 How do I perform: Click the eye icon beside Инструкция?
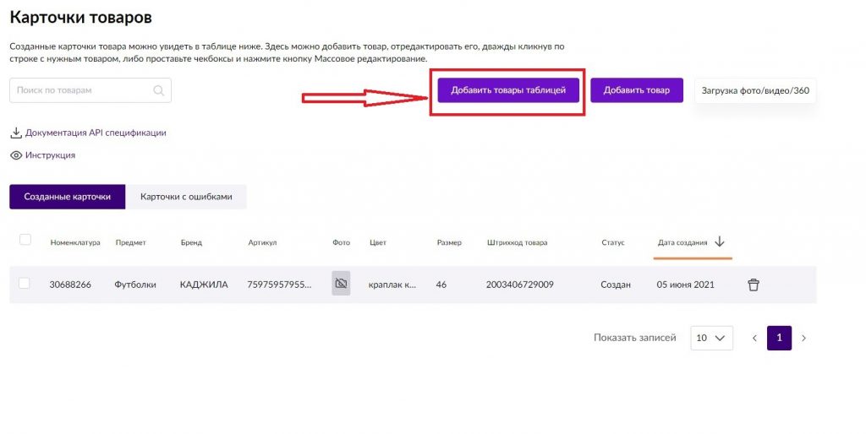click(15, 155)
